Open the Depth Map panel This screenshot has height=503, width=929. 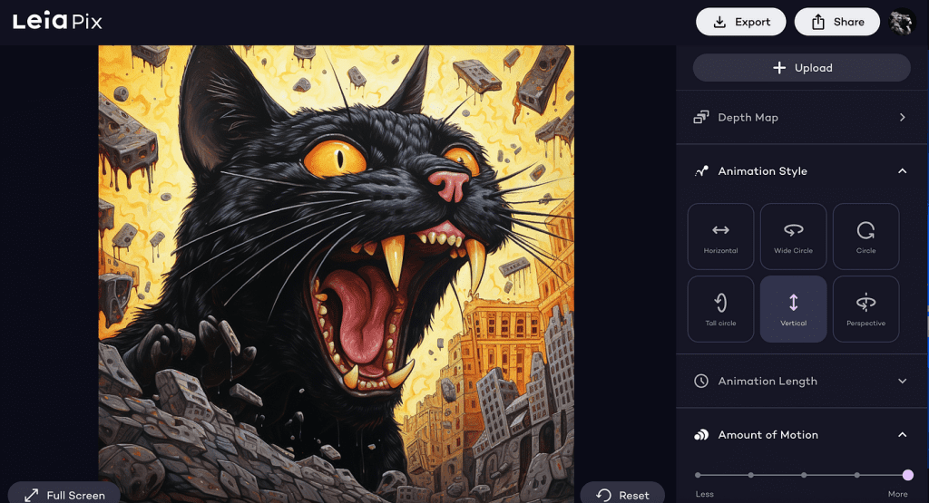pyautogui.click(x=800, y=118)
